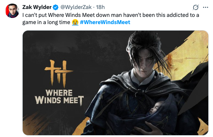213x137 pixels.
Task: Click the sleeping baby in artwork
Action: 156,108
